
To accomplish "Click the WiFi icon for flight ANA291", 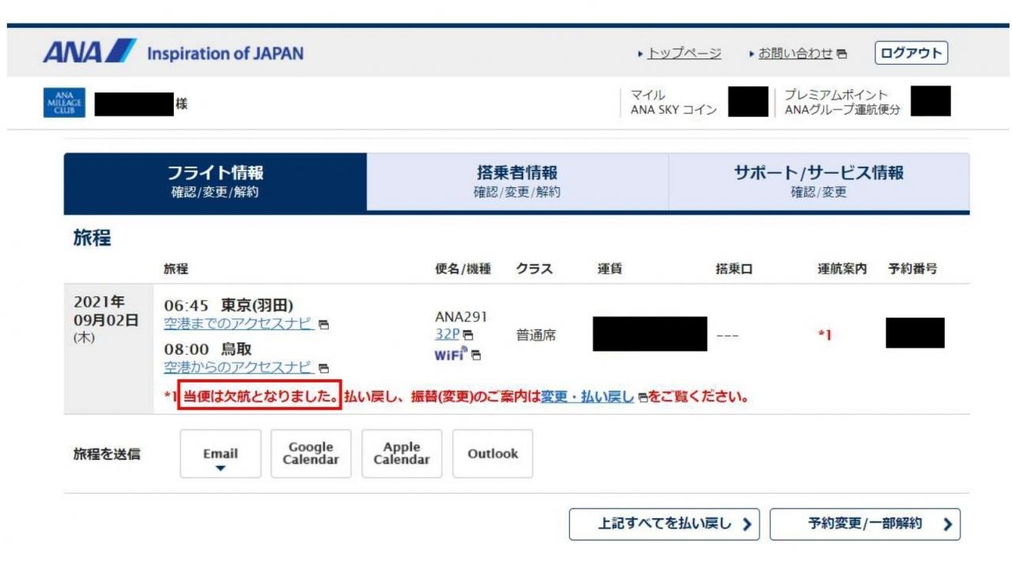I will 451,354.
